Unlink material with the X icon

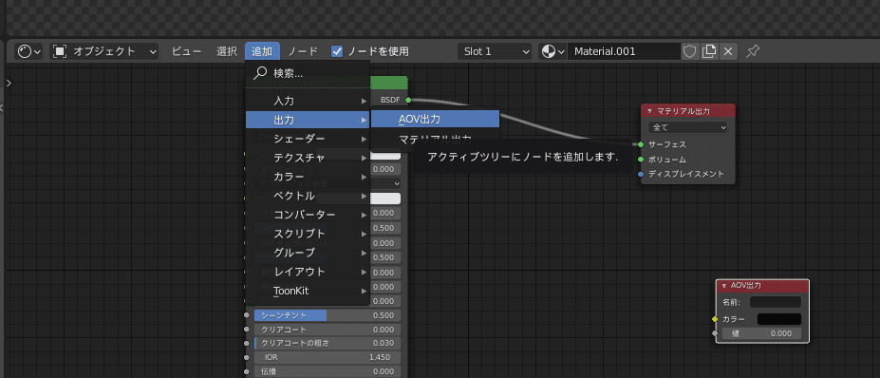tap(728, 51)
